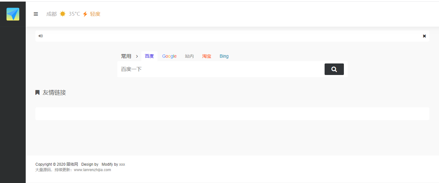
Task: Click the sun weather icon
Action: tap(63, 14)
